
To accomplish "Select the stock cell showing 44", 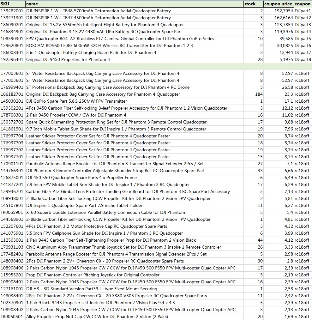I will point(253,240).
